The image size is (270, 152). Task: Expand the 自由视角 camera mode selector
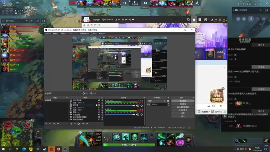point(248,10)
